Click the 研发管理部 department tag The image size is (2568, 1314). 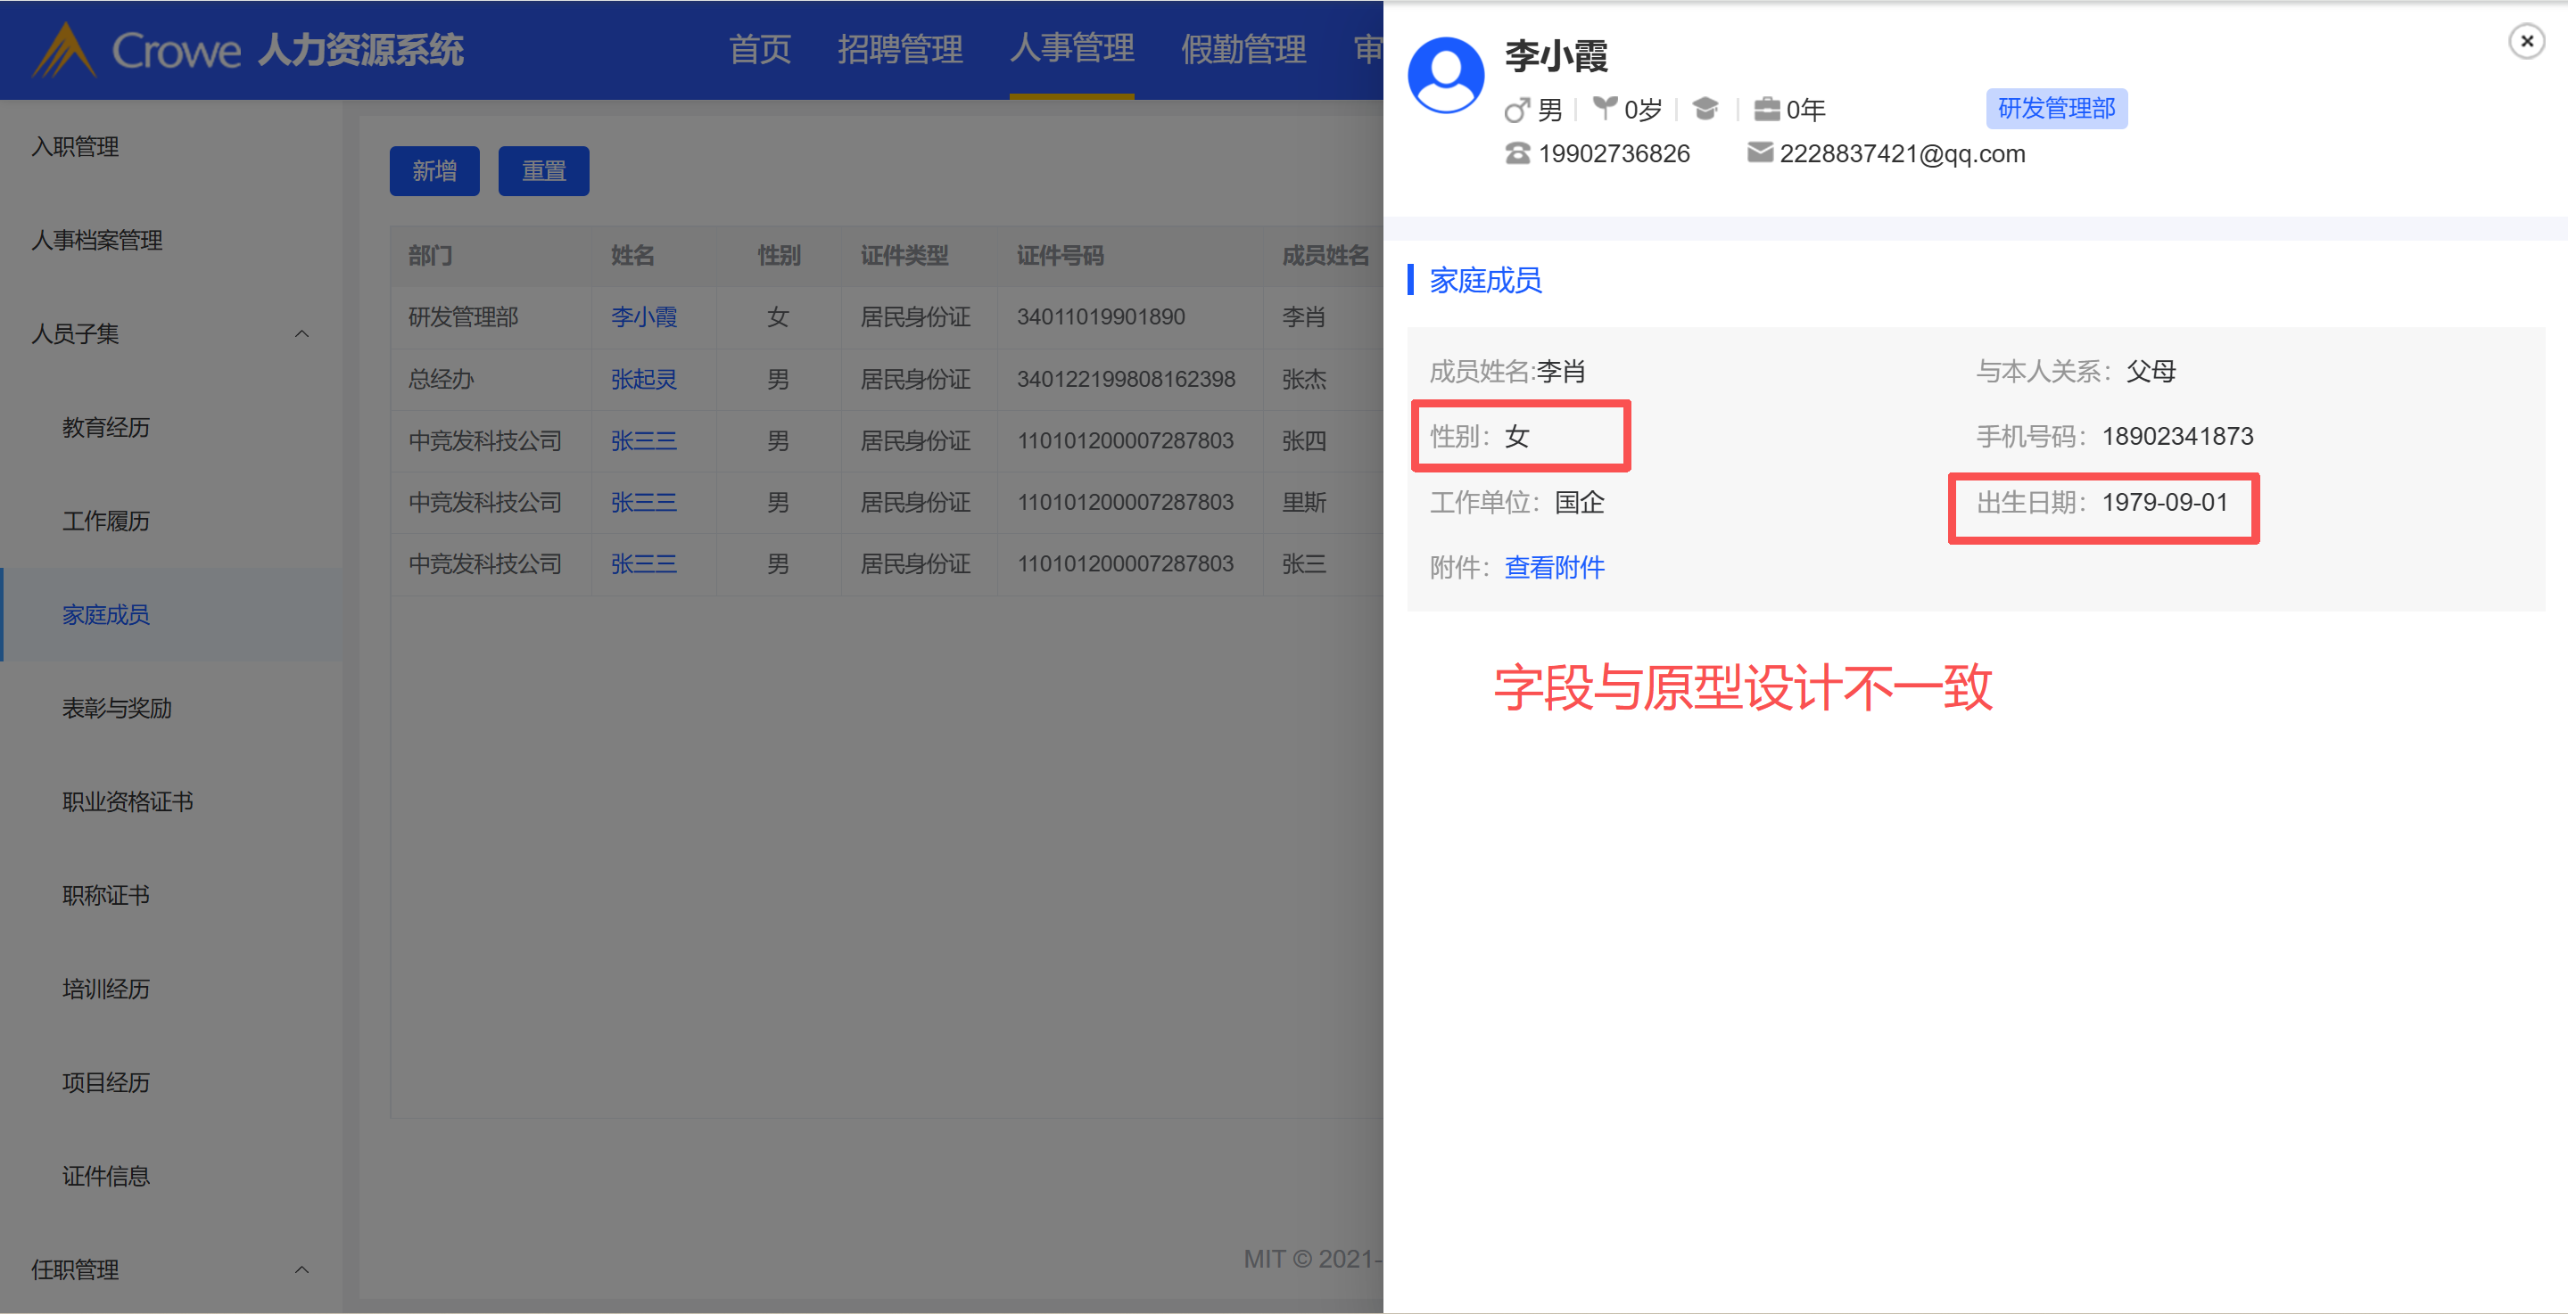click(x=2056, y=109)
